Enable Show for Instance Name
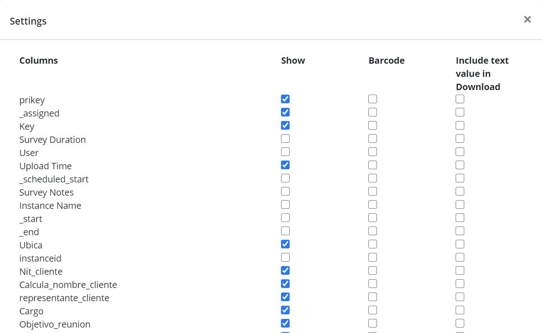The width and height of the screenshot is (542, 333). point(285,205)
